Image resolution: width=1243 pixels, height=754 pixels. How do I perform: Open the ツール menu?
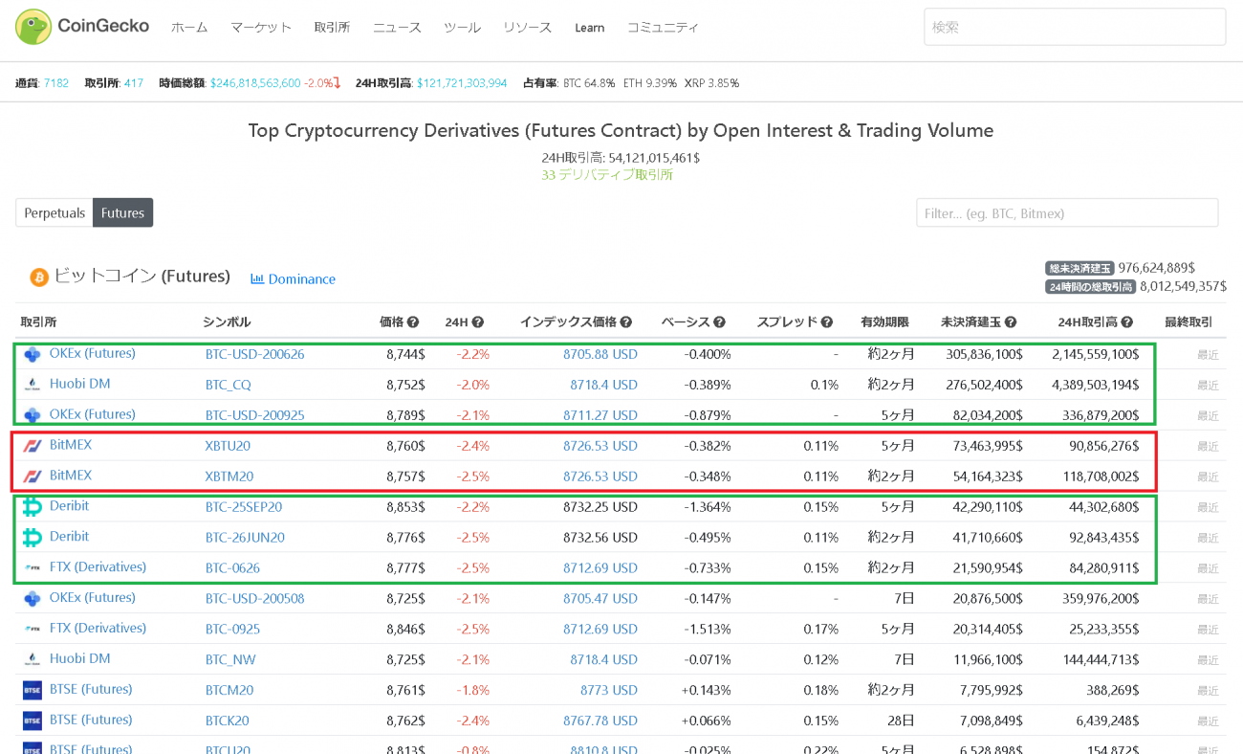pos(463,28)
